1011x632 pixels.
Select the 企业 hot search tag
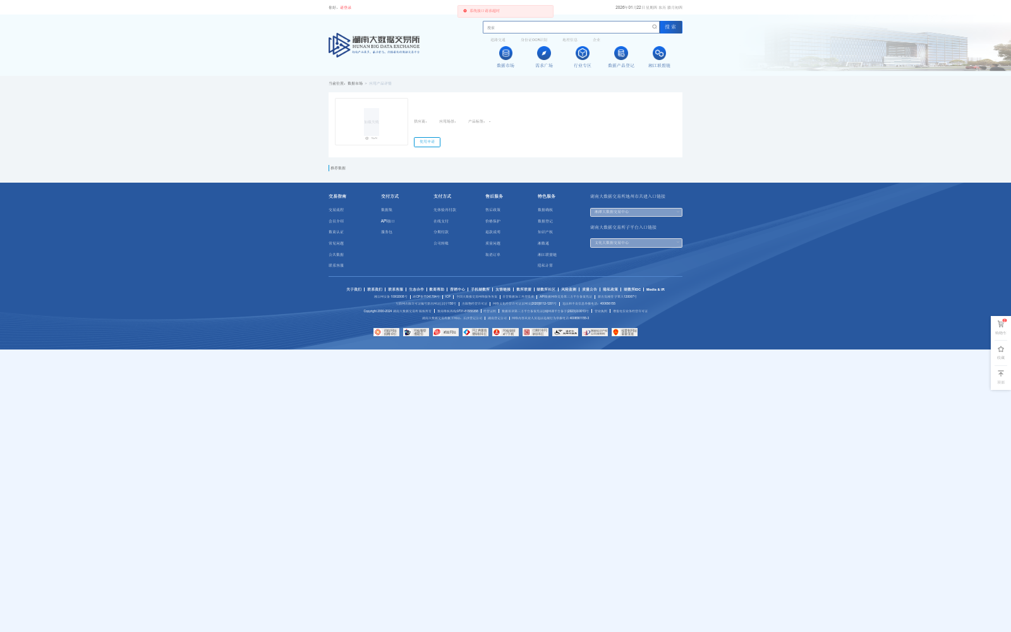point(596,40)
